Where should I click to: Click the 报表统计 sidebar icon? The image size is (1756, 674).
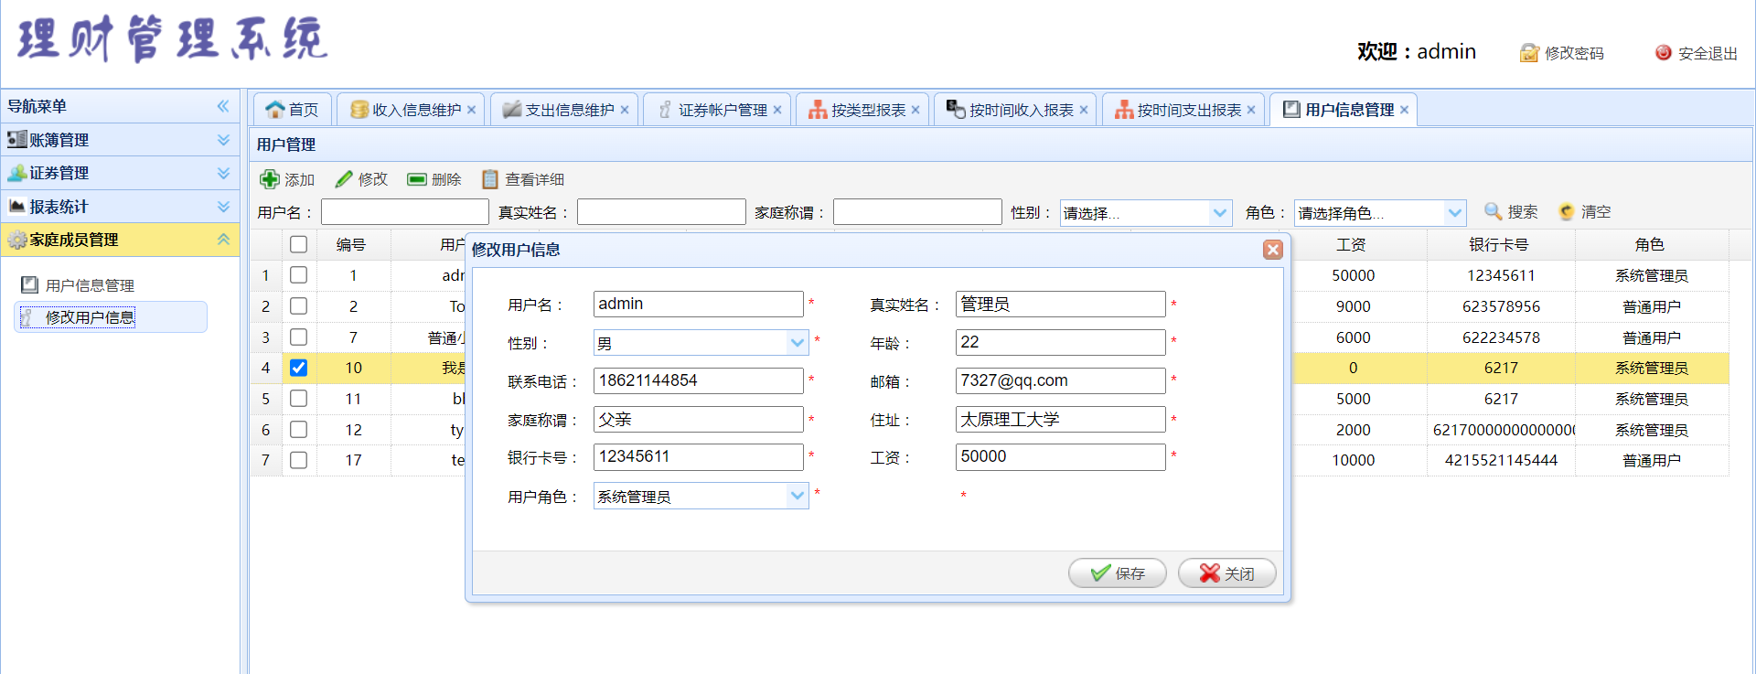pos(16,206)
